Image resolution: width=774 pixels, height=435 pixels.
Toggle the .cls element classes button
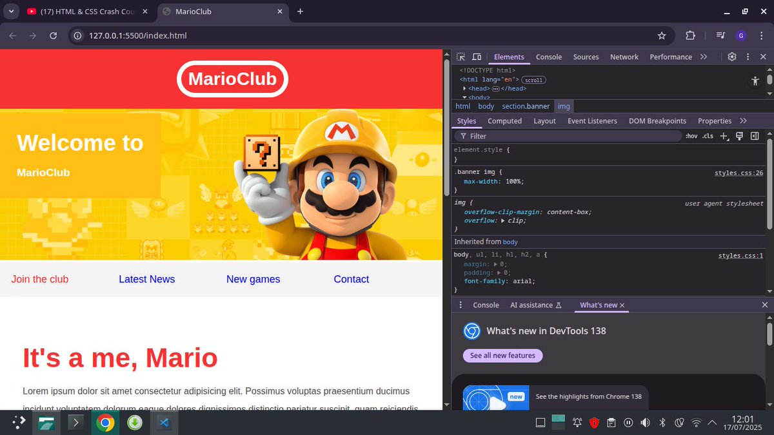tap(708, 136)
